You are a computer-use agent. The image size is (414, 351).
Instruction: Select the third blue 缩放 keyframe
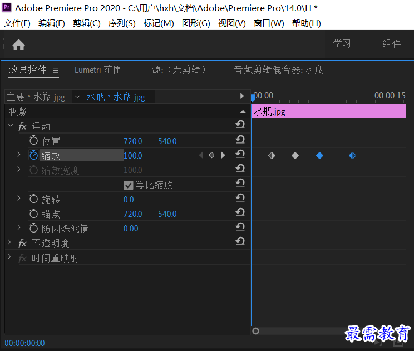click(319, 155)
